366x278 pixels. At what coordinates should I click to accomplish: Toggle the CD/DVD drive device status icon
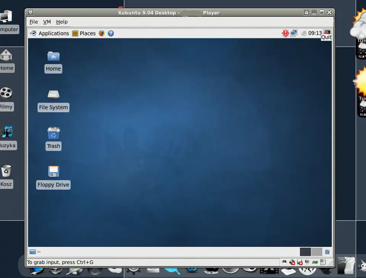[x=292, y=262]
